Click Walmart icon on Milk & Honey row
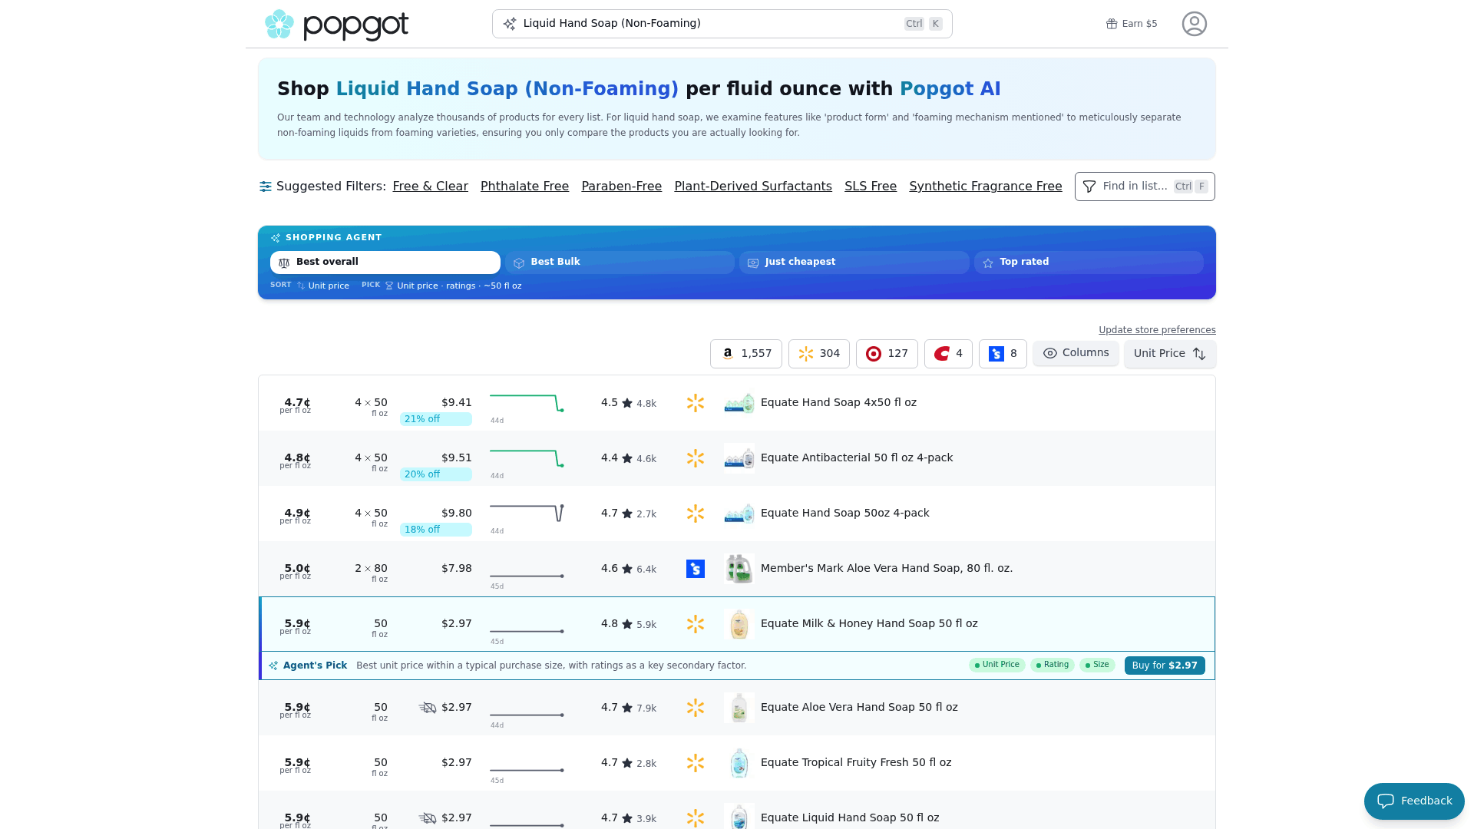This screenshot has height=829, width=1474. tap(696, 624)
